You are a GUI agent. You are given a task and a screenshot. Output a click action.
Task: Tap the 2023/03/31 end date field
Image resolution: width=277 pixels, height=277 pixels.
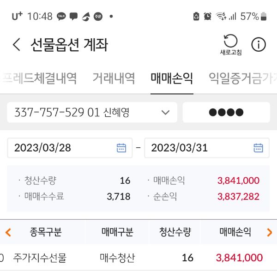(199, 148)
